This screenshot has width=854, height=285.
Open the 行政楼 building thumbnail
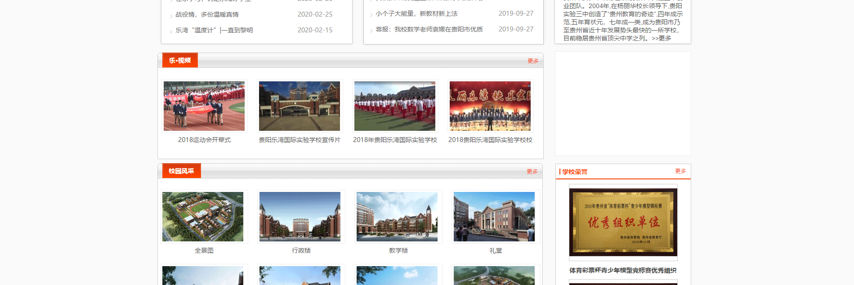point(300,217)
